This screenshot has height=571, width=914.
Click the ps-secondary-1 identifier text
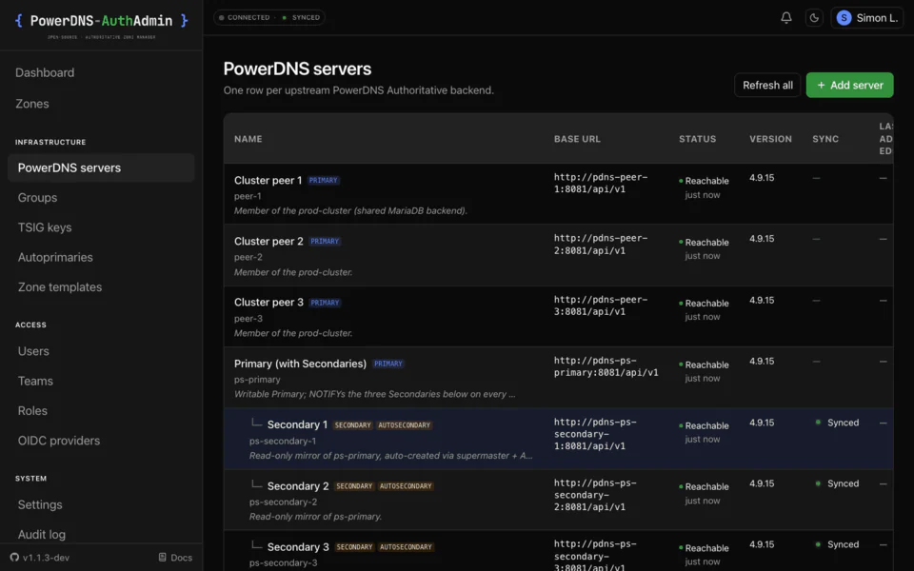point(283,441)
